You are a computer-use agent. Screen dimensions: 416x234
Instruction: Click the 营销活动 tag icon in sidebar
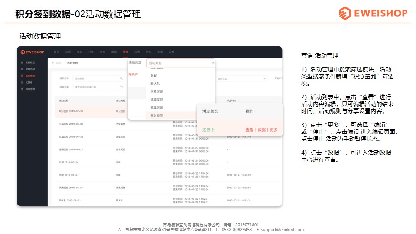[x=22, y=69]
